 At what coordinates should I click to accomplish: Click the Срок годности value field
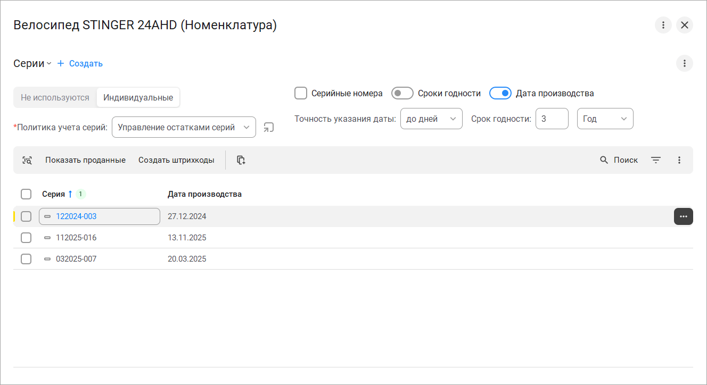[x=552, y=119]
